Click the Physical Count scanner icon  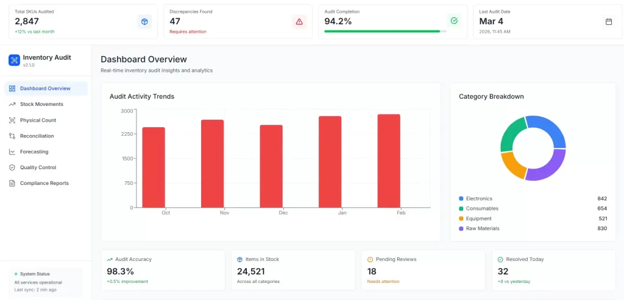click(x=12, y=120)
